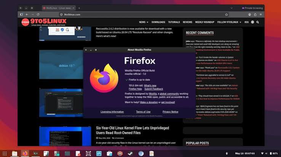Screen dimensions: 281x157
Task: Open the debian 13 article thumbnail
Action: pyautogui.click(x=61, y=64)
